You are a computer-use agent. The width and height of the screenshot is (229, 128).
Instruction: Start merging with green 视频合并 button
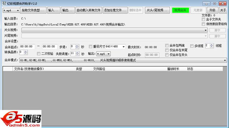180,10
